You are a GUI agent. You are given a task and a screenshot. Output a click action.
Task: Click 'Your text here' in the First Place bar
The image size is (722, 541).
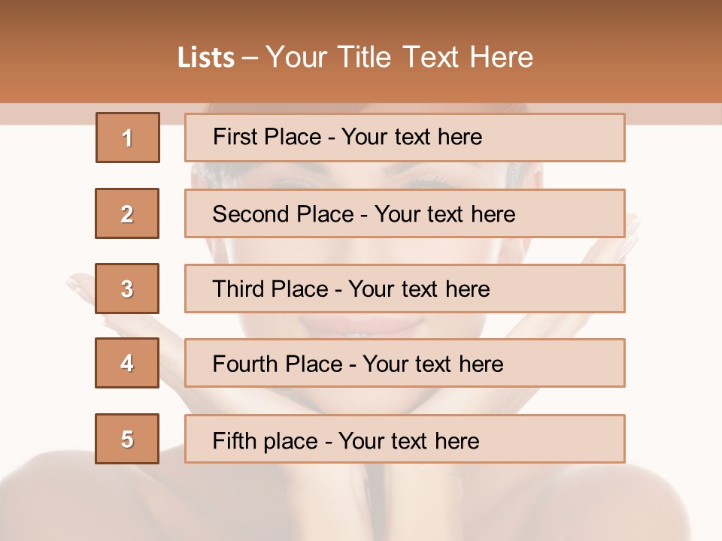411,138
